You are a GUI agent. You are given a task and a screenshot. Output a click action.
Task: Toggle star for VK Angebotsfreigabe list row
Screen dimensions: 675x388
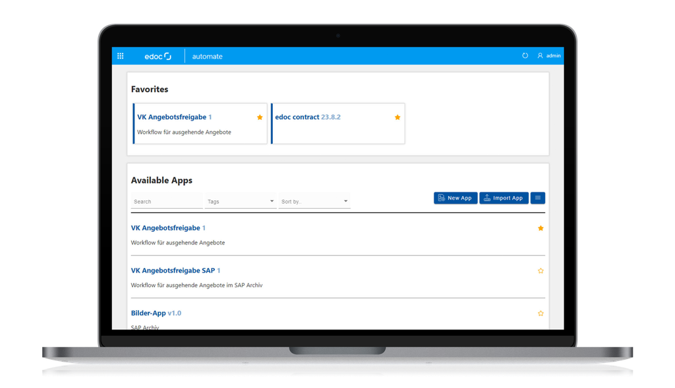(541, 228)
